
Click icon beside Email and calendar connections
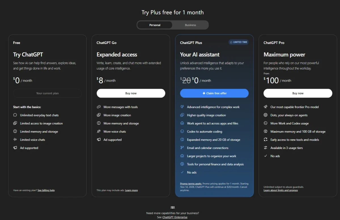tap(182, 148)
